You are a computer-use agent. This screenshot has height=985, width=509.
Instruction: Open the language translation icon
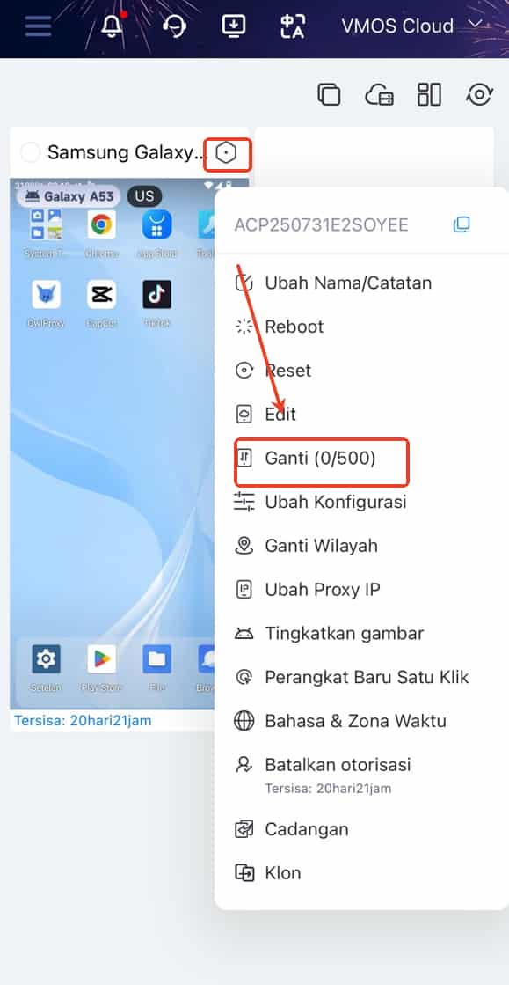click(x=293, y=26)
